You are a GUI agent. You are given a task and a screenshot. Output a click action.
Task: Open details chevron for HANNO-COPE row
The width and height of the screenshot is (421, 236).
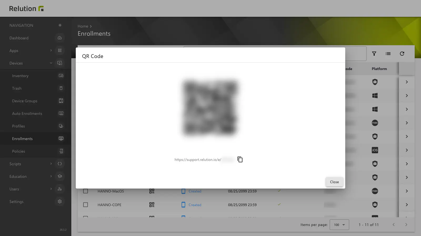(407, 205)
